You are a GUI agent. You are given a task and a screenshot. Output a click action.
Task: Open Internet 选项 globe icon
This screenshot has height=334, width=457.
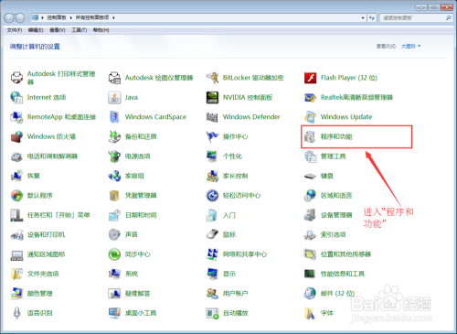pos(16,97)
